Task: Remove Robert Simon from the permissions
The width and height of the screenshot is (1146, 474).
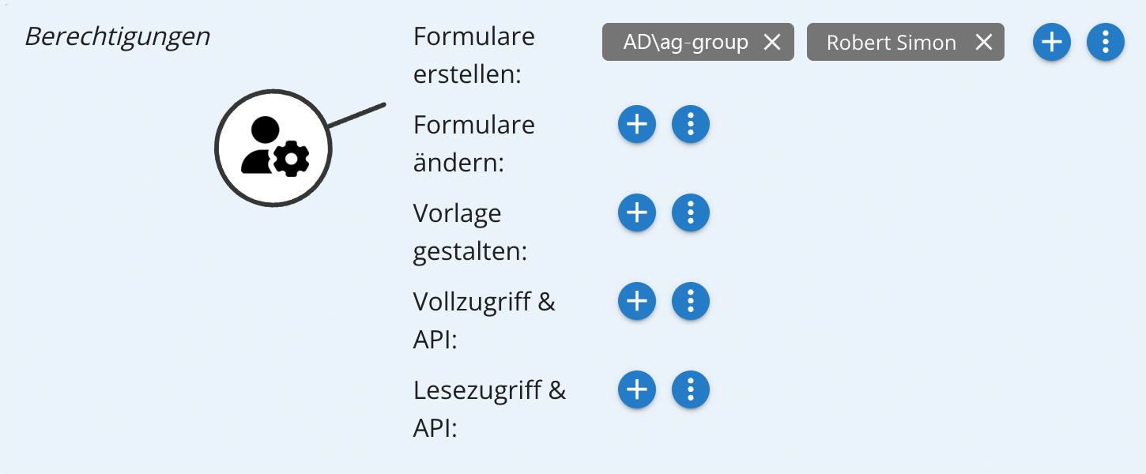Action: point(983,42)
